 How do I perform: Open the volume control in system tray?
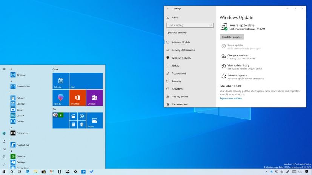[282, 172]
